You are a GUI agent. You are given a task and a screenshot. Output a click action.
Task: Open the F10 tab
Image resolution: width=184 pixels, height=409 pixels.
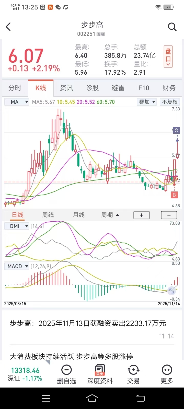[x=144, y=88]
